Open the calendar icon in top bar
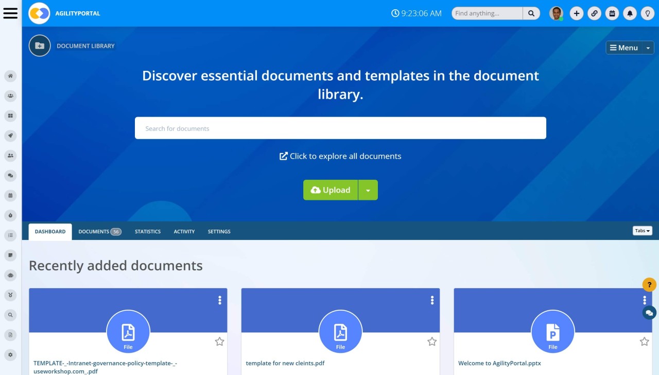Viewport: 659px width, 375px height. tap(612, 13)
